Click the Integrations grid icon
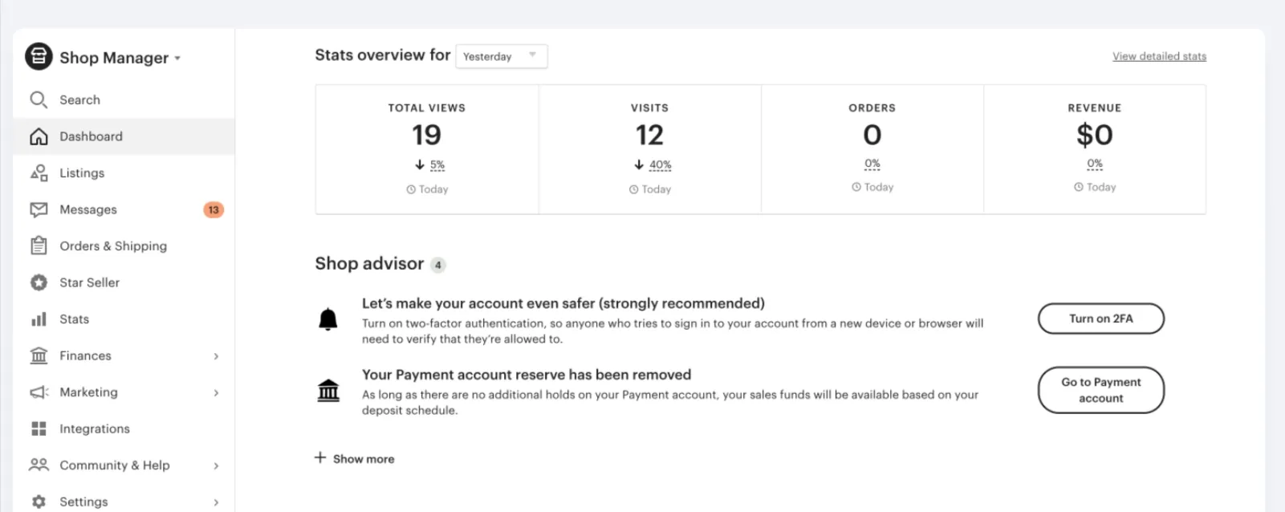1285x512 pixels. coord(39,429)
